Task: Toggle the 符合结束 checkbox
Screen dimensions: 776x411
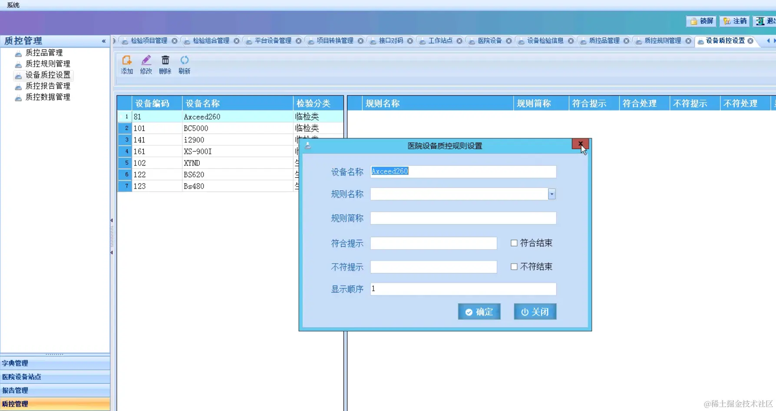Action: tap(514, 243)
